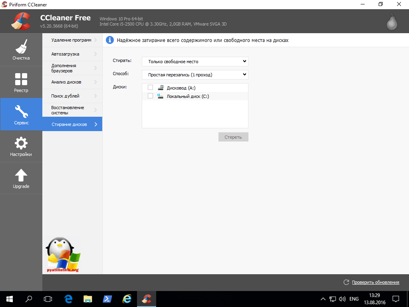Click the Проверить обновления link
Viewport: 409px width, 307px height.
(375, 282)
